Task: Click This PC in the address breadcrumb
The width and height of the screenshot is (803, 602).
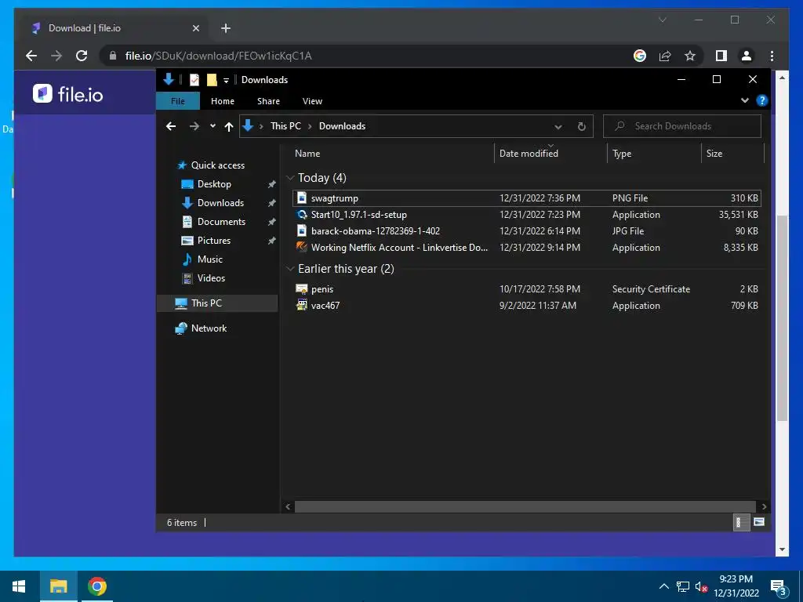Action: click(x=285, y=126)
